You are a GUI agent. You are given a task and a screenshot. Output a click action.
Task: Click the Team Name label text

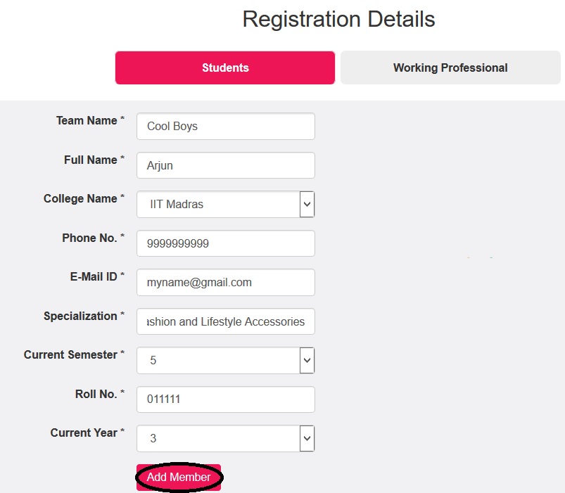(87, 121)
